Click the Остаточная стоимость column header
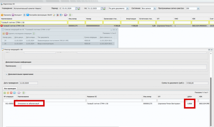Image resolution: width=214 pixels, height=127 pixels. (147, 19)
